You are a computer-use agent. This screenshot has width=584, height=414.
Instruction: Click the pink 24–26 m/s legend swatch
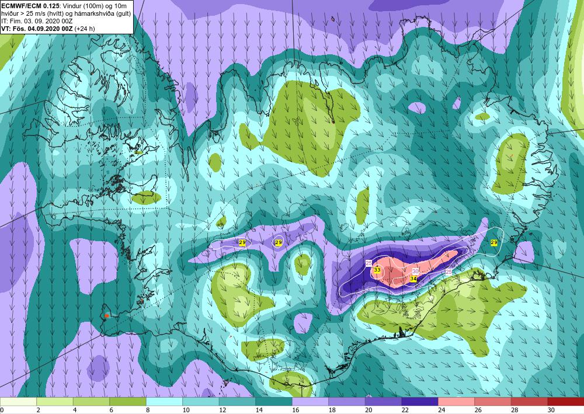point(456,402)
